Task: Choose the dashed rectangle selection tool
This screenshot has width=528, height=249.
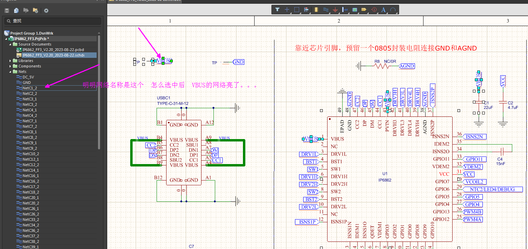Action: point(297,10)
